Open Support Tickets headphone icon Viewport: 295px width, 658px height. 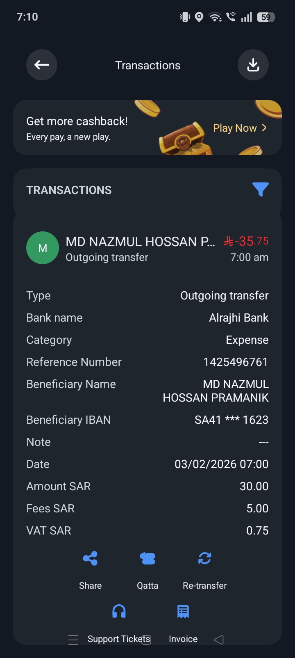click(x=119, y=612)
